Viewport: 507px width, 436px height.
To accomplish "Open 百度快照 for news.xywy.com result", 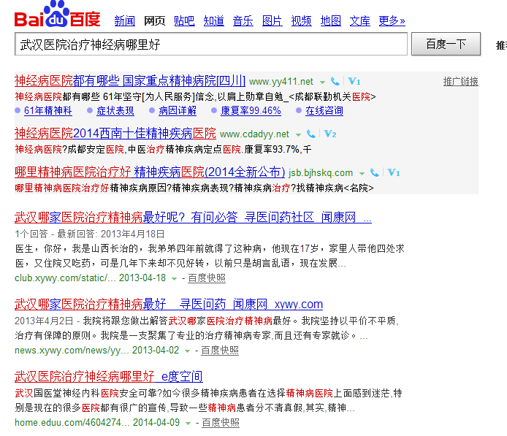I will [x=220, y=351].
